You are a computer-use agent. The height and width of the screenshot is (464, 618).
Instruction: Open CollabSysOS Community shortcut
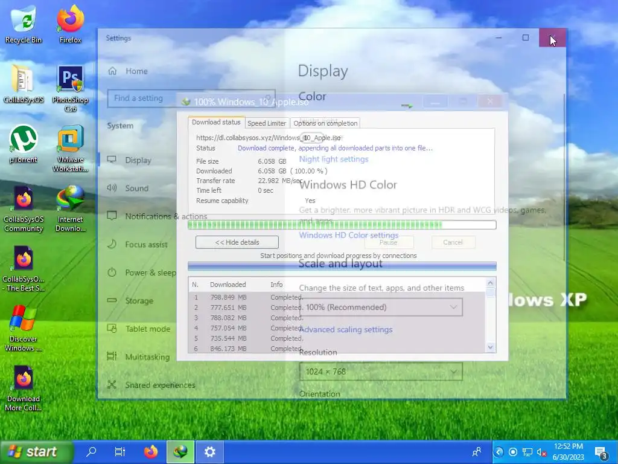24,208
